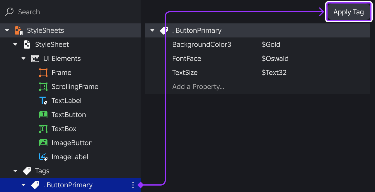The image size is (375, 192).
Task: Select the TextBox tree row
Action: (70, 129)
